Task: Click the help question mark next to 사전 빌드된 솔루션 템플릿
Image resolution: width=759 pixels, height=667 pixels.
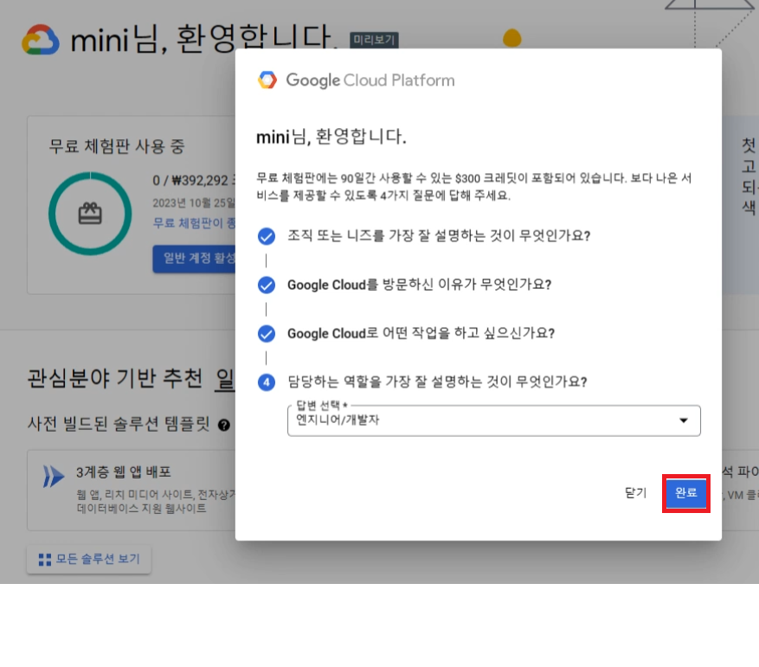Action: click(224, 425)
